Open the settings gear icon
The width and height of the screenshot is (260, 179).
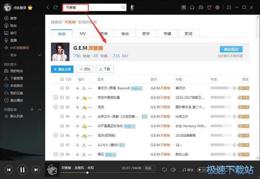click(217, 7)
